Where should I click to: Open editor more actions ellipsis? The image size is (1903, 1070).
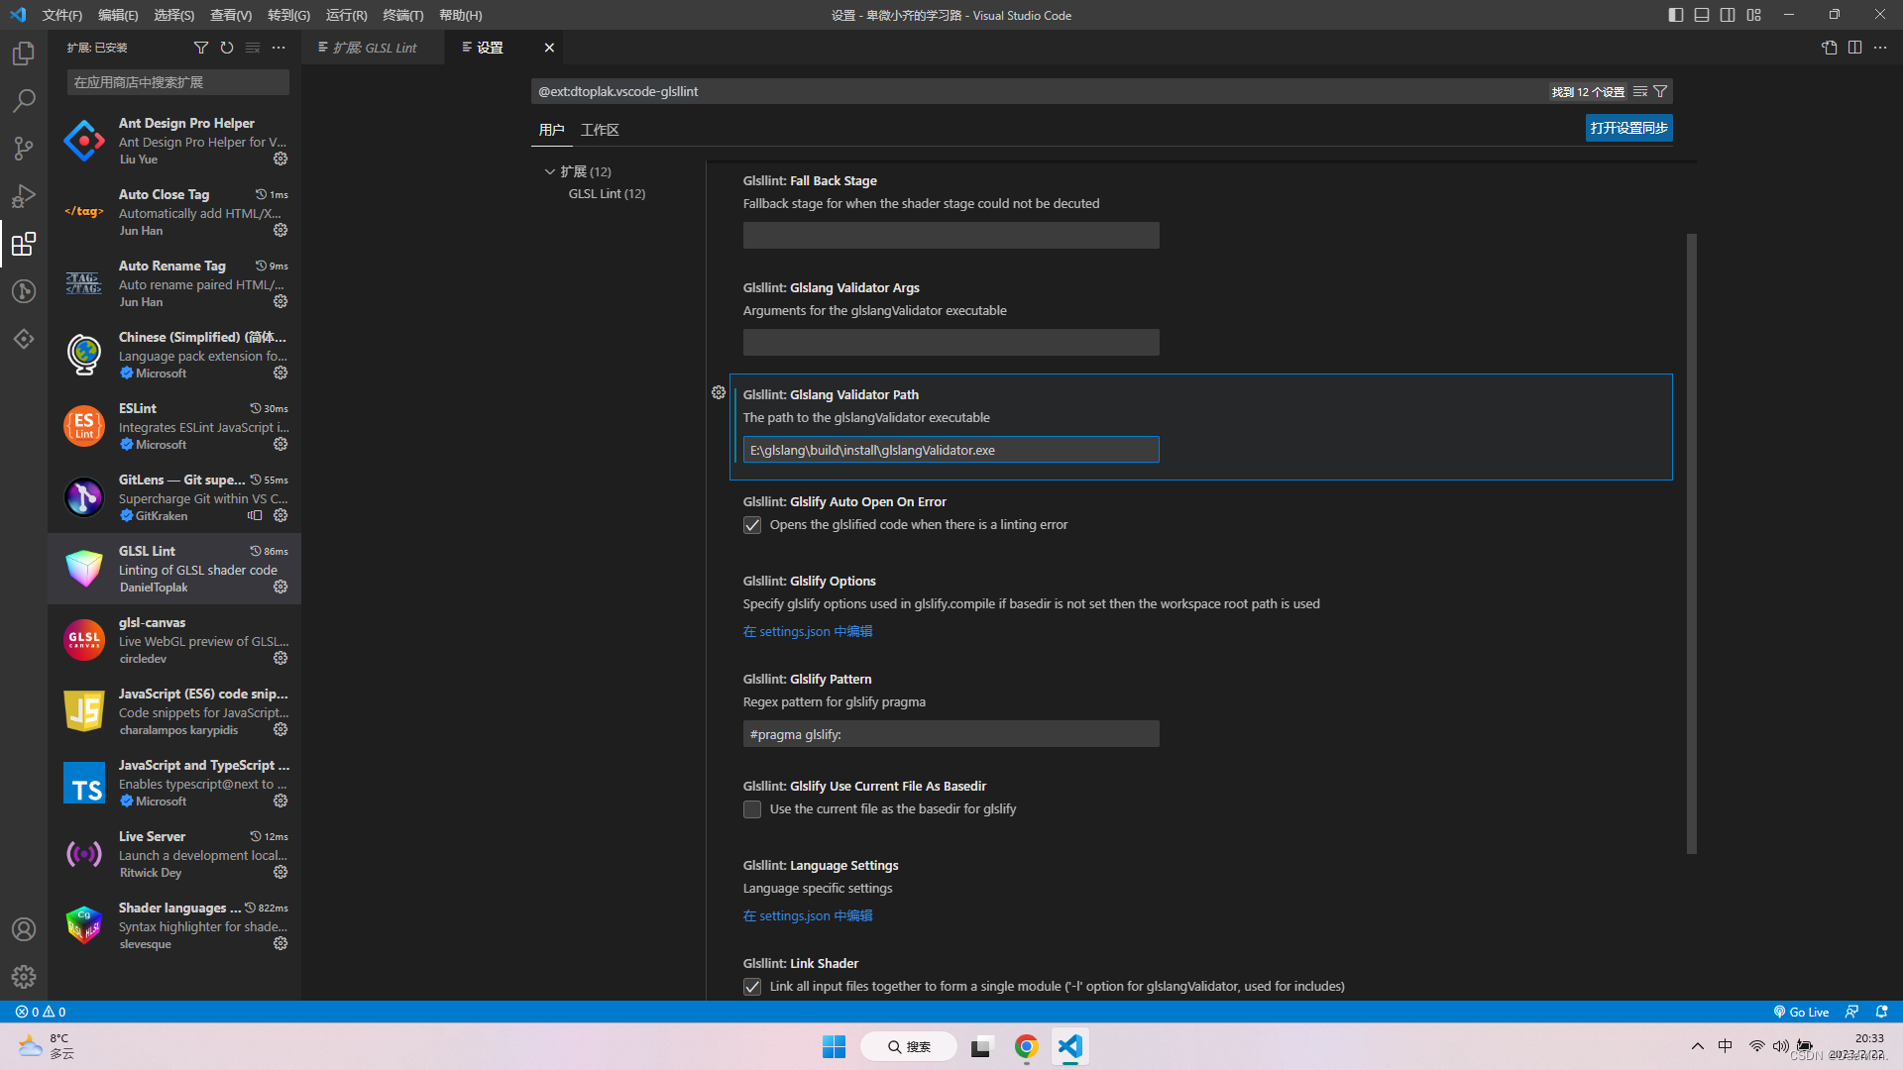(1880, 48)
